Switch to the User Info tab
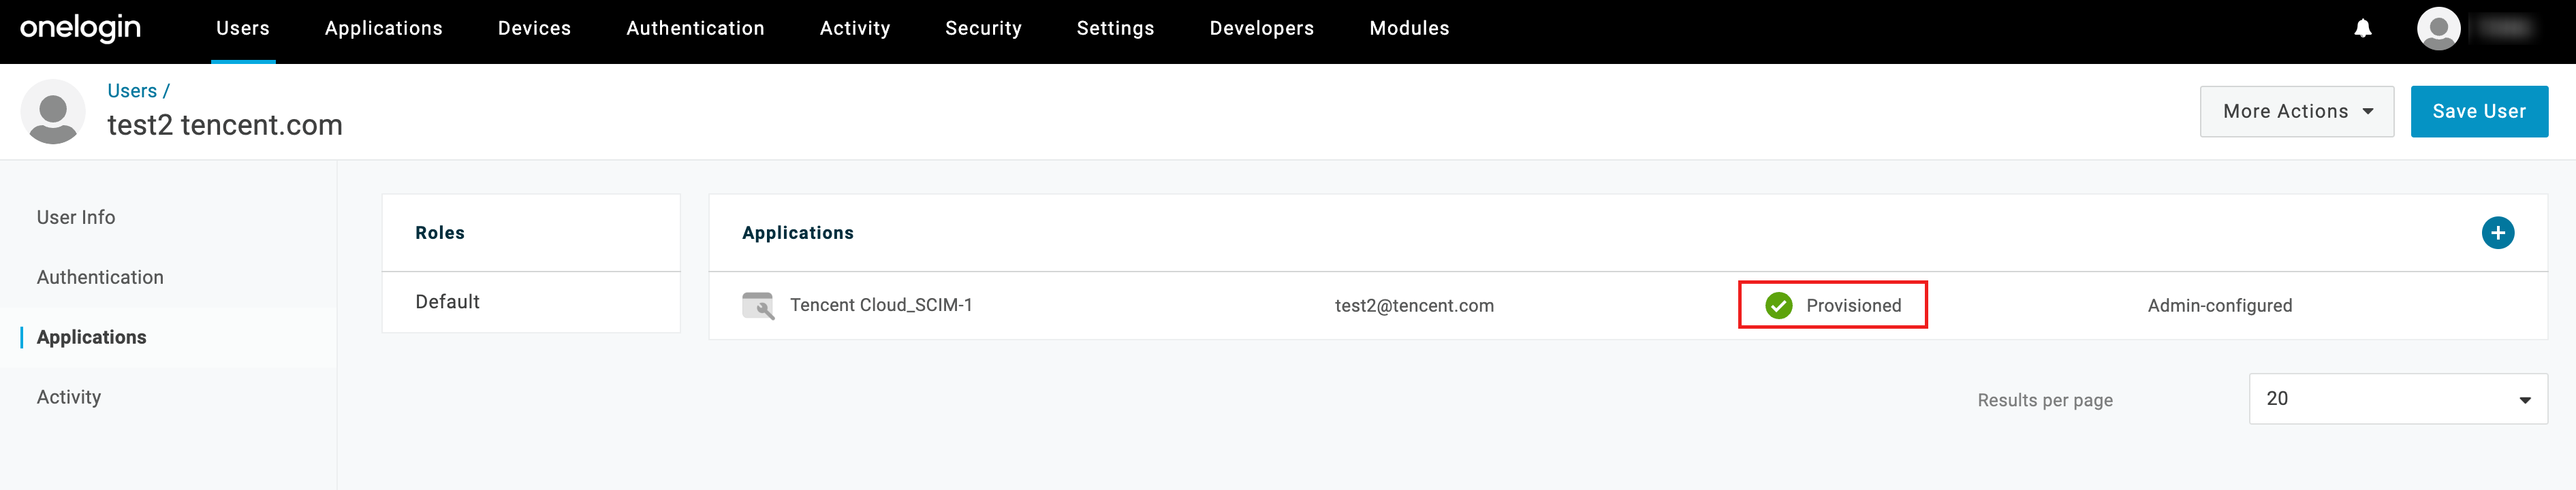Image resolution: width=2576 pixels, height=490 pixels. coord(76,218)
